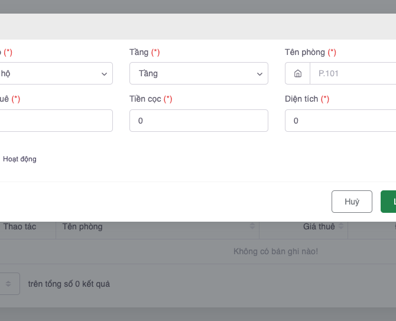This screenshot has height=321, width=396.
Task: Click the Tiền cọc field label
Action: (x=147, y=99)
